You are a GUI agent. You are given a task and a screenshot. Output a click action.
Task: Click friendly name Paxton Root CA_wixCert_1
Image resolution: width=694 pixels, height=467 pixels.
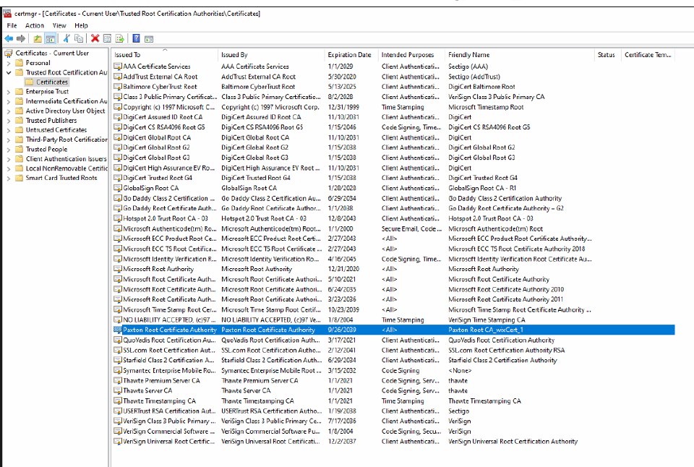coord(486,330)
